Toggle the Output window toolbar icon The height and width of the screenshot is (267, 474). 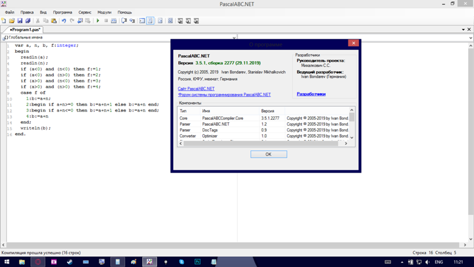coord(142,21)
